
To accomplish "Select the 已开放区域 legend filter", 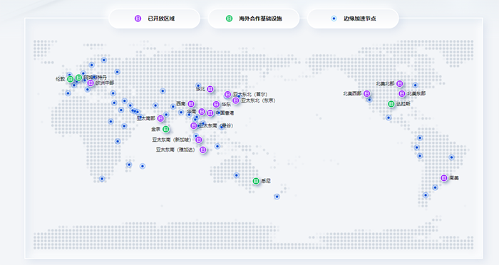I will point(155,19).
